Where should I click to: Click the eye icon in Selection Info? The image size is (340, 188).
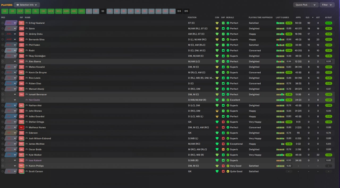point(18,5)
